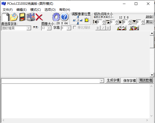Rotate image counterclockwise icon
Viewport: 155px width, 123px height.
[119, 28]
